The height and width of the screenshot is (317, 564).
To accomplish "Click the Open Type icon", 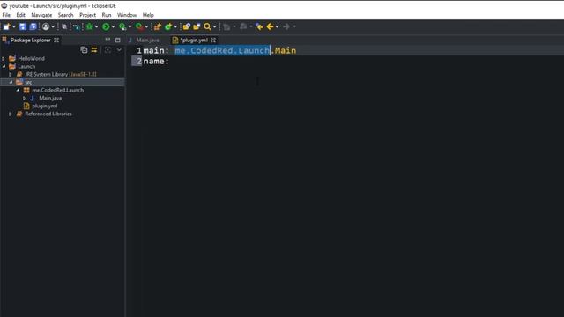I will coord(186,26).
